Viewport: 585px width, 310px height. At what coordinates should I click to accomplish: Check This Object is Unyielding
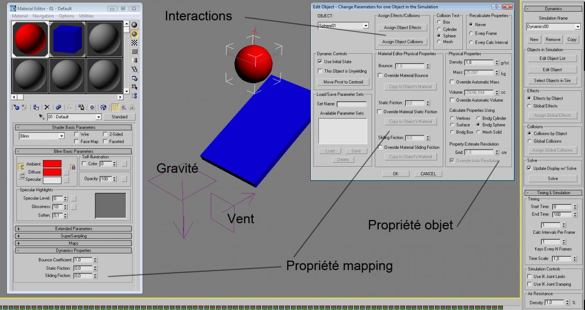pos(320,71)
